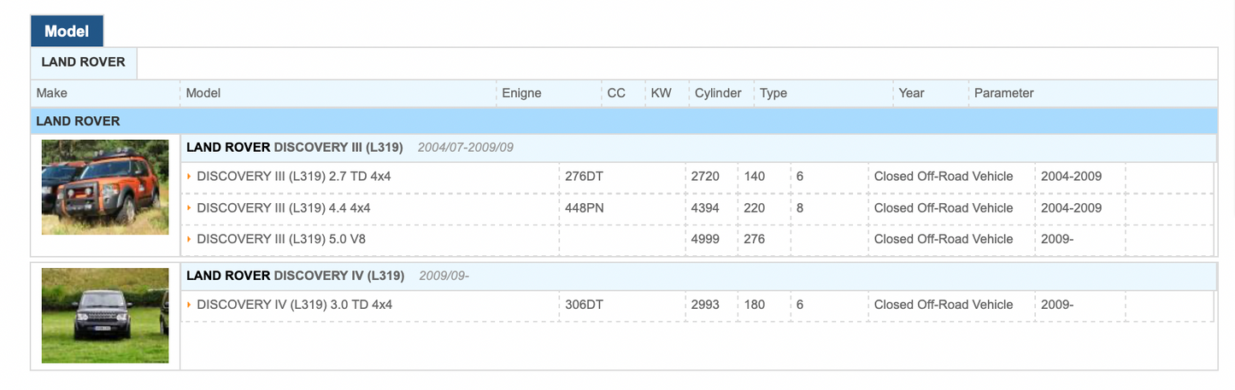
Task: Click the Cylinder column header
Action: [718, 93]
